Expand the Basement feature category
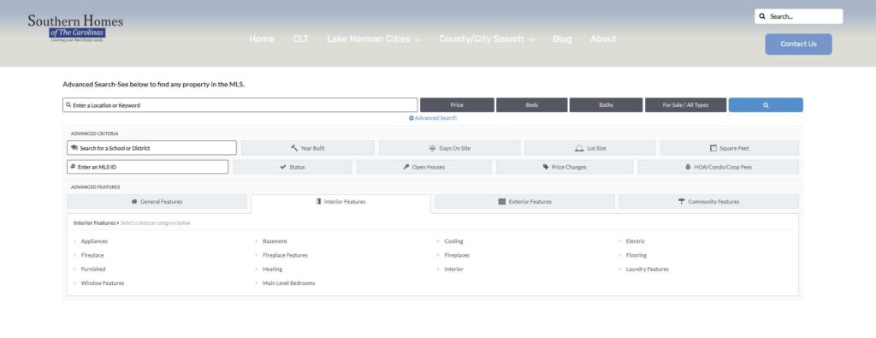The image size is (876, 338). pos(275,241)
